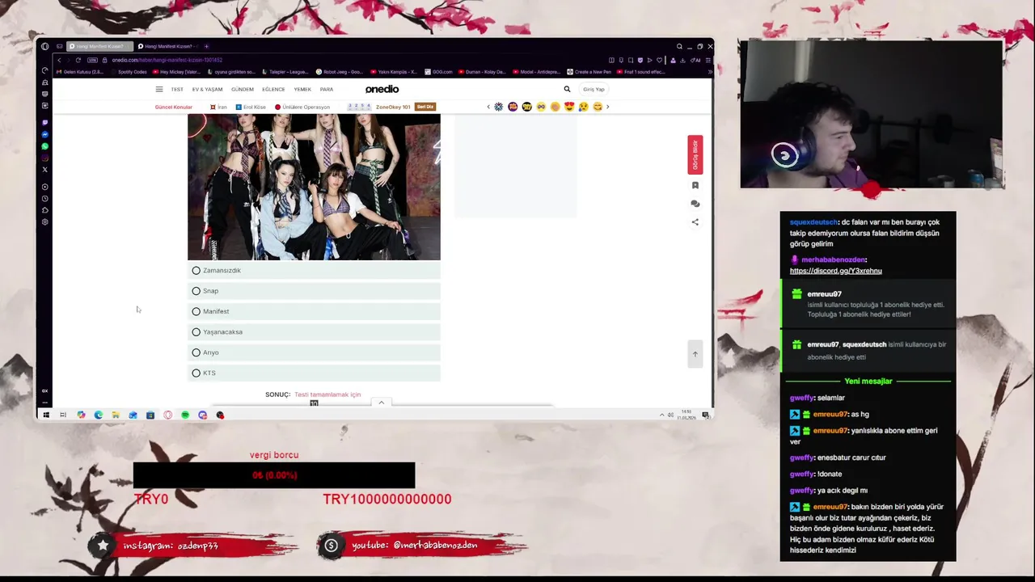Screen dimensions: 1035x582
Task: Open Microsoft Edge from taskbar
Action: pos(99,415)
